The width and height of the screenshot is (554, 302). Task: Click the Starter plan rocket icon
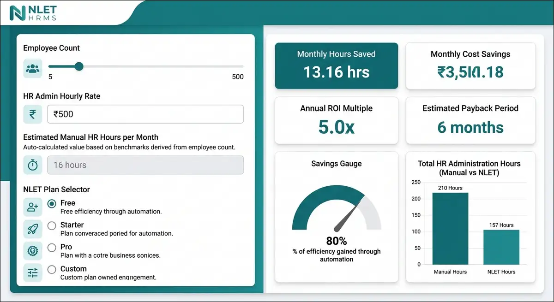click(x=32, y=229)
